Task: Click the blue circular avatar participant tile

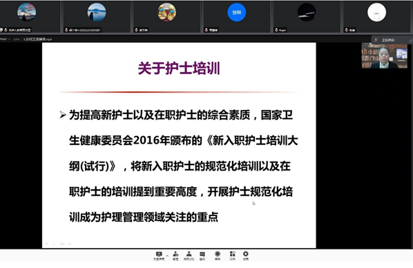Action: [x=236, y=17]
